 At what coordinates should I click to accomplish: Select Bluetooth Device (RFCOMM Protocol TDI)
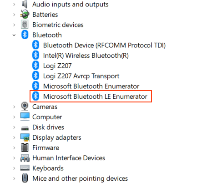point(104,46)
